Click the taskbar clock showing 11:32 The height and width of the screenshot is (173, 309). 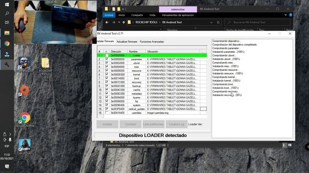point(7,156)
